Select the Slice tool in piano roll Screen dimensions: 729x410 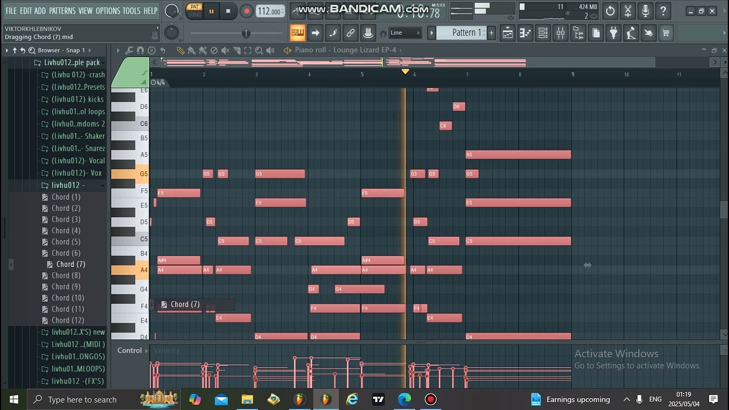click(x=236, y=50)
